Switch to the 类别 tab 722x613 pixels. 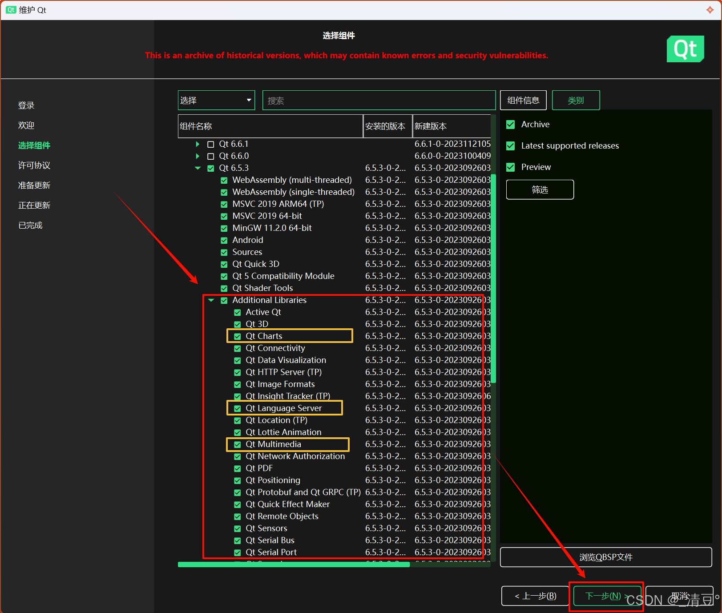[576, 100]
